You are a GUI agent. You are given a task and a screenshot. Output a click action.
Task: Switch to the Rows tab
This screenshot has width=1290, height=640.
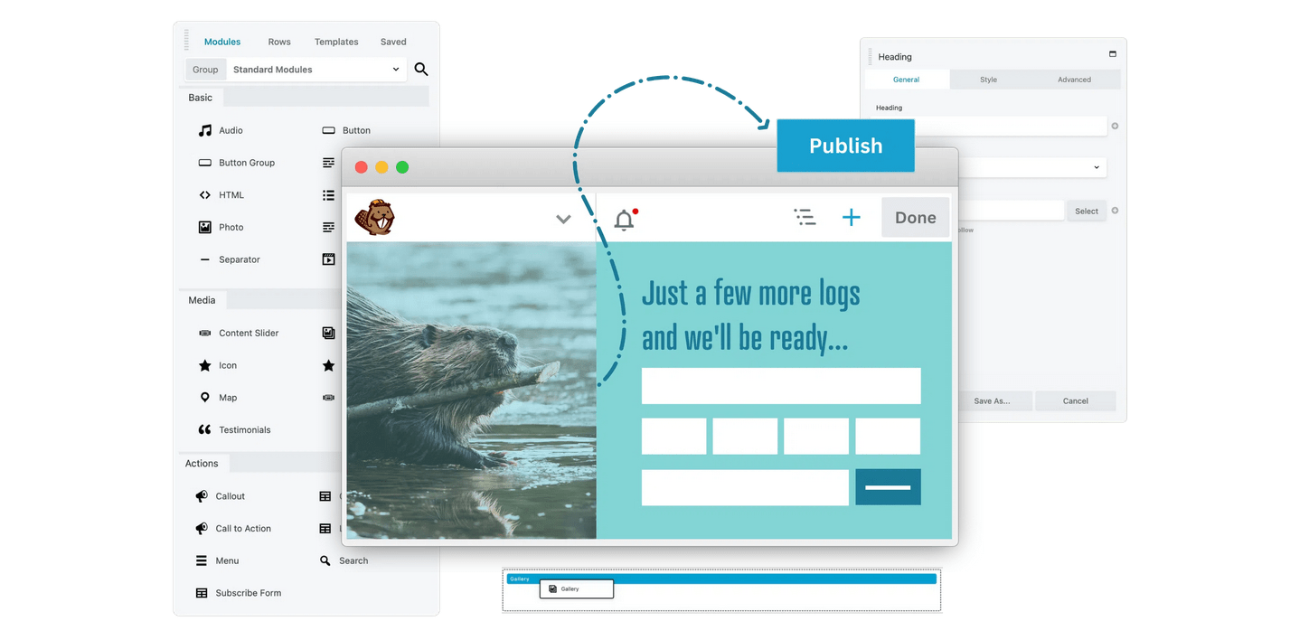pos(279,42)
